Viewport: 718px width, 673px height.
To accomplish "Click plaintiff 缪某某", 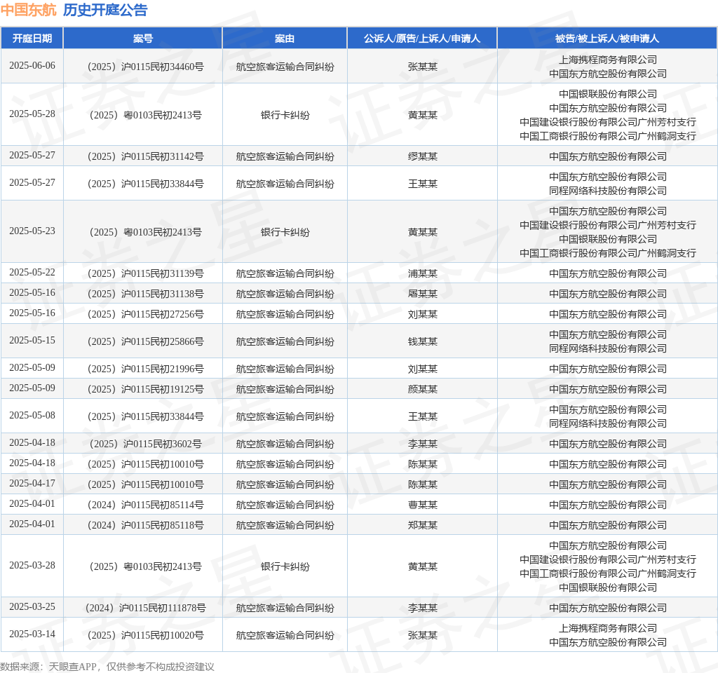I will tap(423, 156).
